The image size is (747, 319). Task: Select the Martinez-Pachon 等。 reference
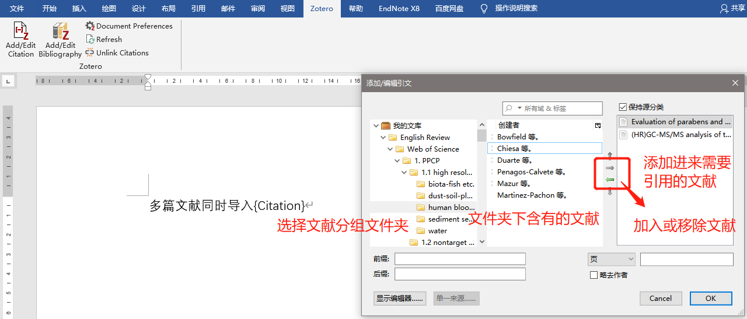click(x=544, y=195)
